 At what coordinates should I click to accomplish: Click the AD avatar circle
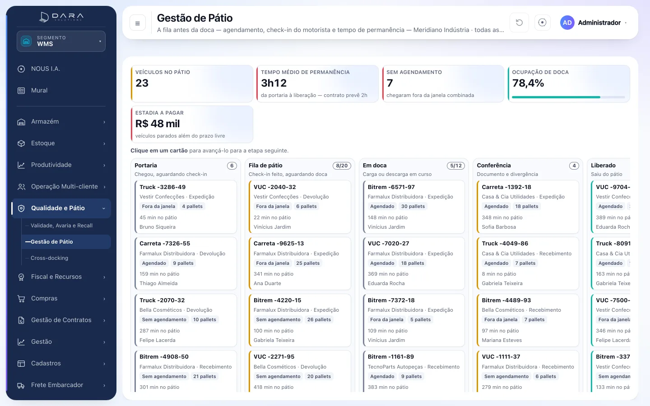567,23
